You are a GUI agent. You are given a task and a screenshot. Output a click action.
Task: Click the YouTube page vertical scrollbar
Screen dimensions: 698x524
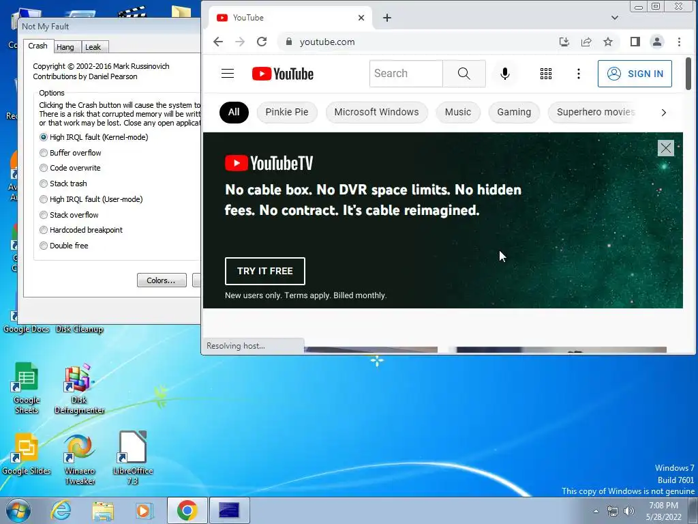688,74
